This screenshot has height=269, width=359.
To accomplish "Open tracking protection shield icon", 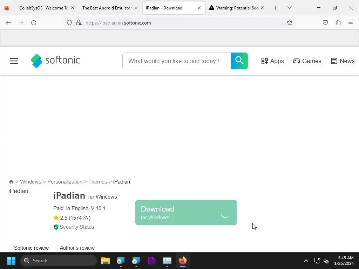I will coord(69,23).
